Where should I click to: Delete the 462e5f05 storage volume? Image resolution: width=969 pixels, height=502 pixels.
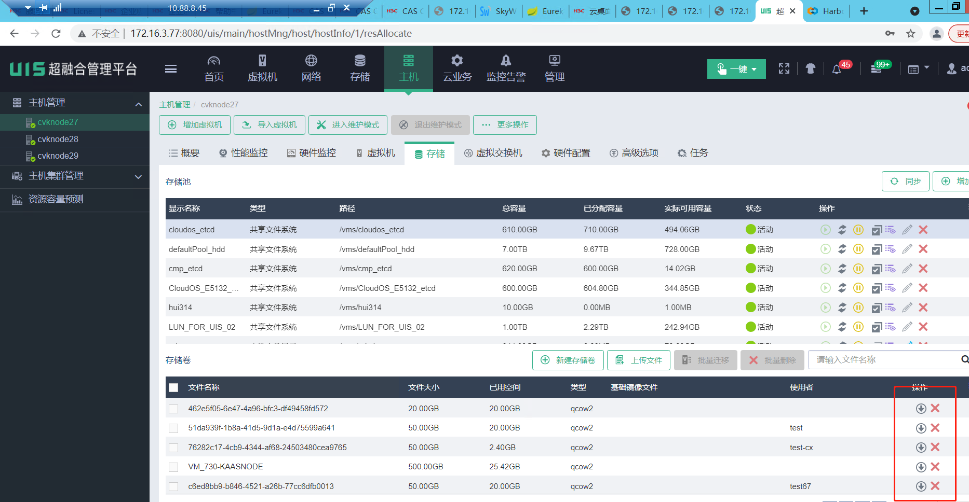(x=935, y=408)
